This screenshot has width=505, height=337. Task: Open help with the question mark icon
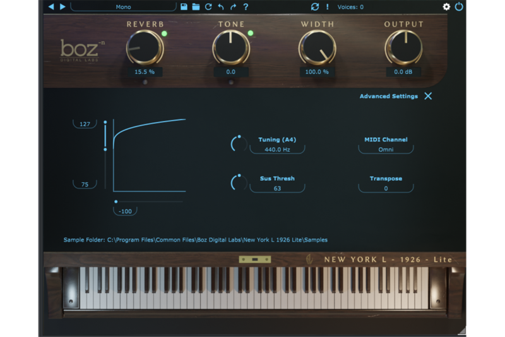[x=246, y=7]
